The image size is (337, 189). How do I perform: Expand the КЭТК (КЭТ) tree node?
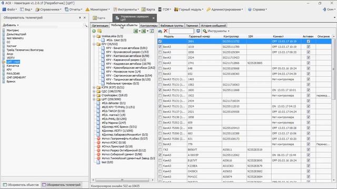(x=94, y=88)
